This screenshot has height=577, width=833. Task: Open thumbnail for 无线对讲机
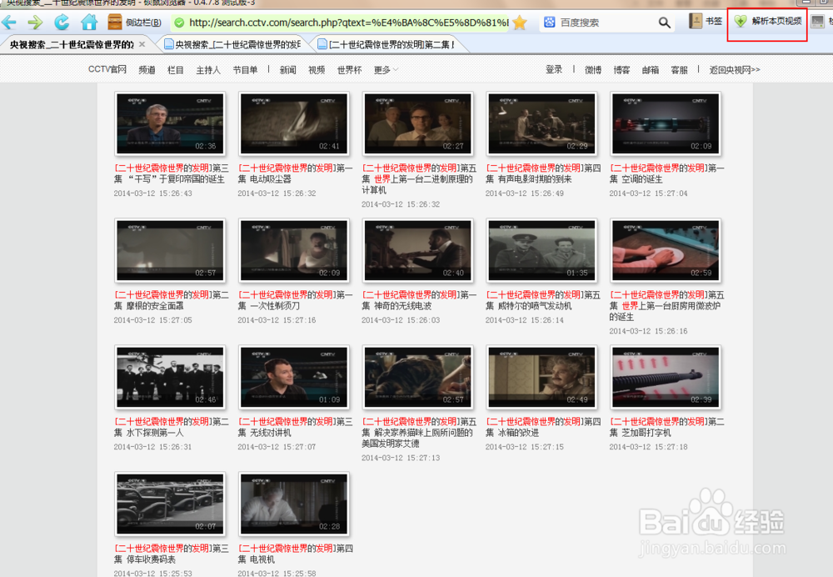(294, 377)
